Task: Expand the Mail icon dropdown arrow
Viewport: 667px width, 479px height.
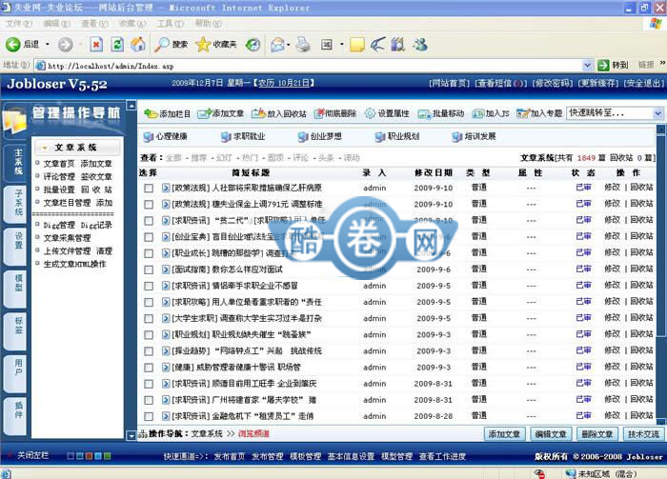Action: [x=289, y=44]
